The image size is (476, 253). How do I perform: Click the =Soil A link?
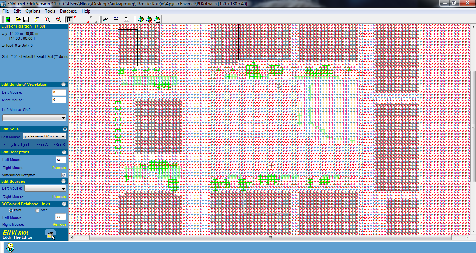coord(42,145)
